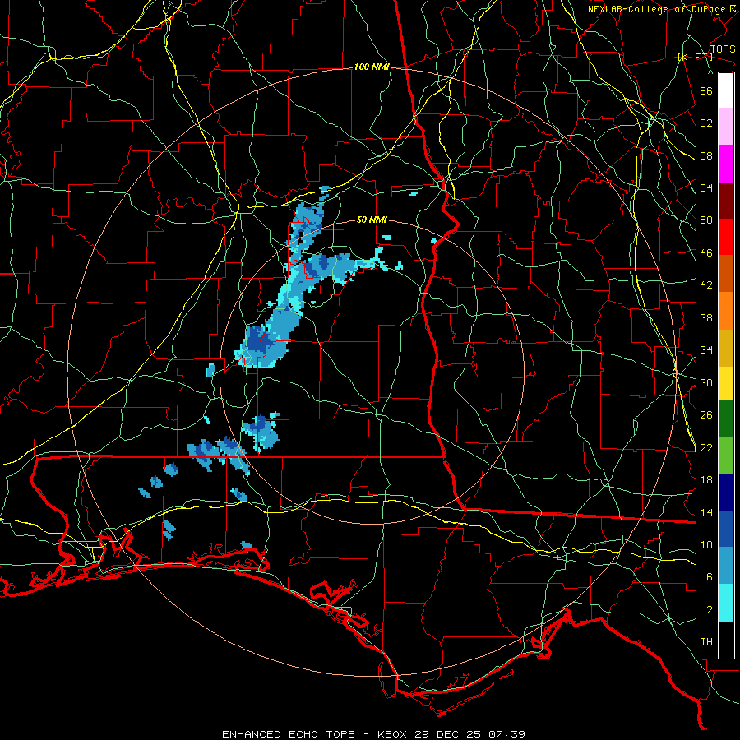Click the 54 legend value
Image resolution: width=740 pixels, height=740 pixels.
point(706,187)
